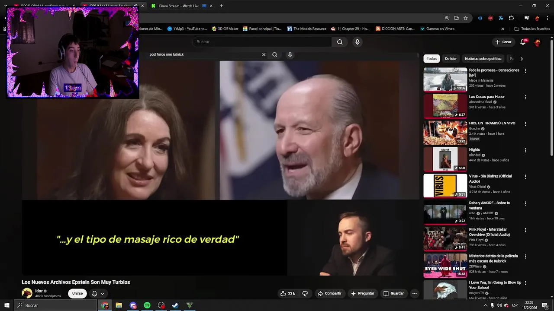Toggle the subscription notification bell for Idor
Screen dimensions: 554x311
94,293
